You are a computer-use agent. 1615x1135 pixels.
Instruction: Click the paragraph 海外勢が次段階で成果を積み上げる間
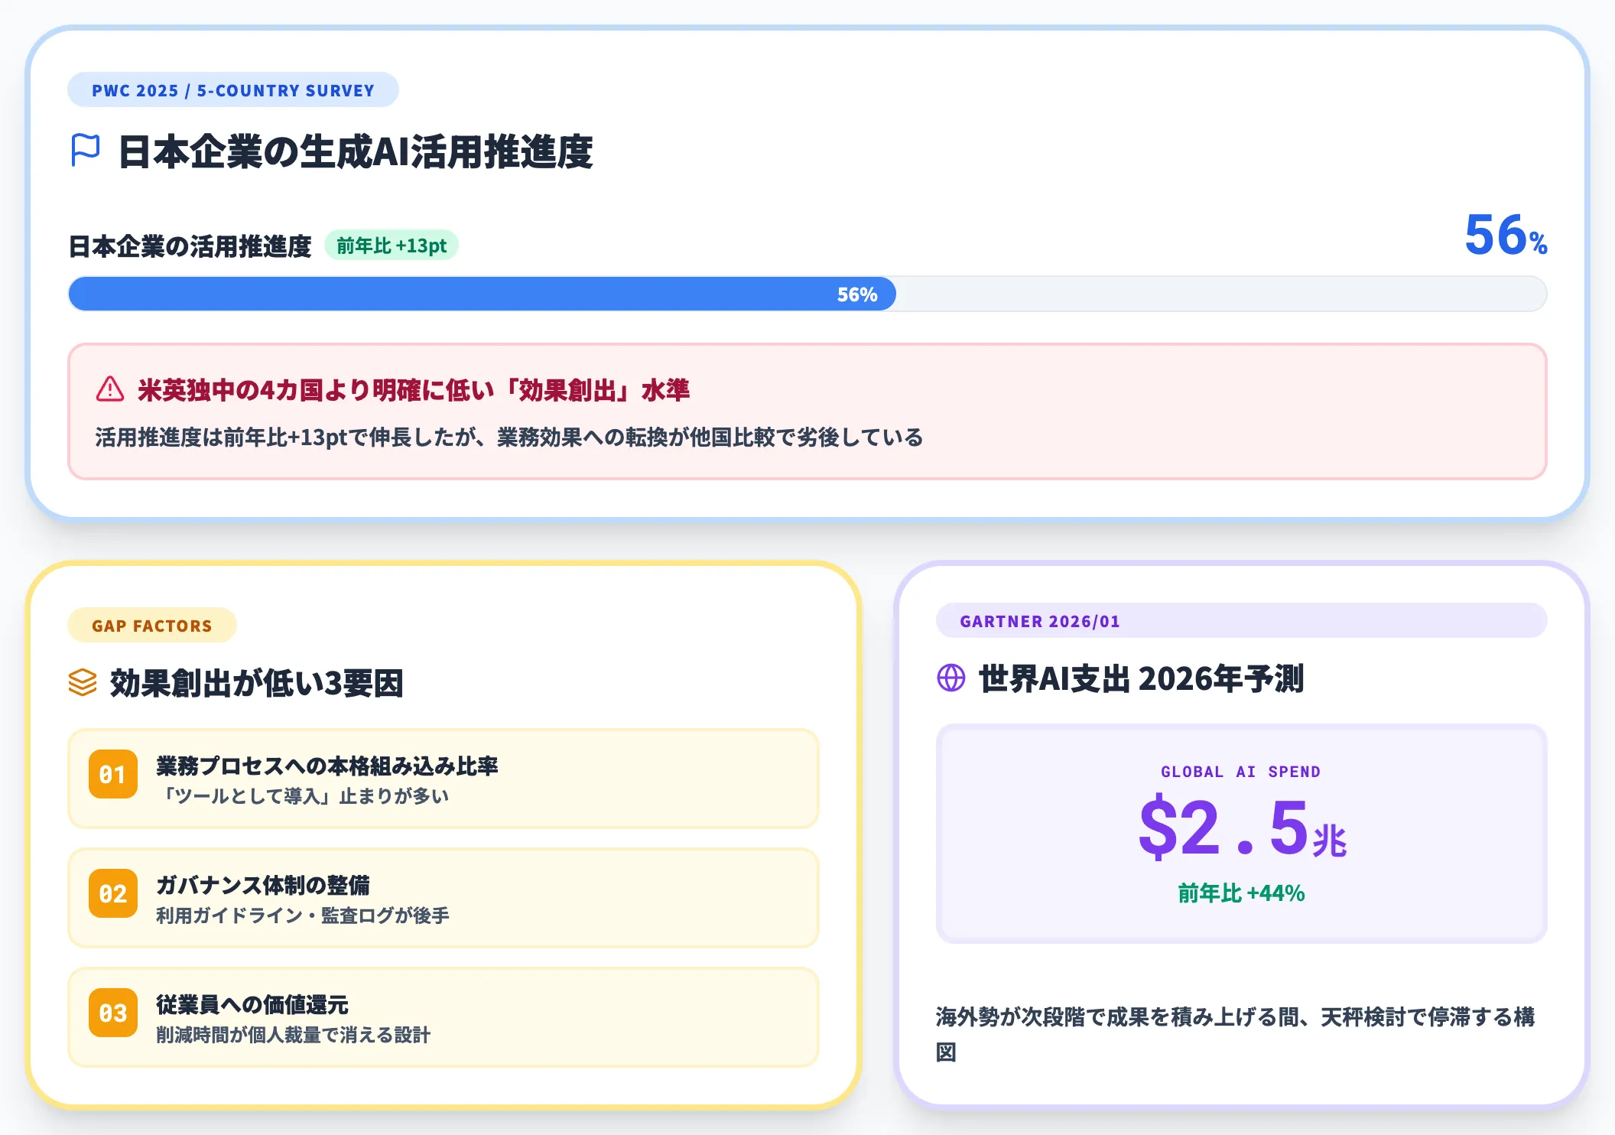click(1236, 1034)
